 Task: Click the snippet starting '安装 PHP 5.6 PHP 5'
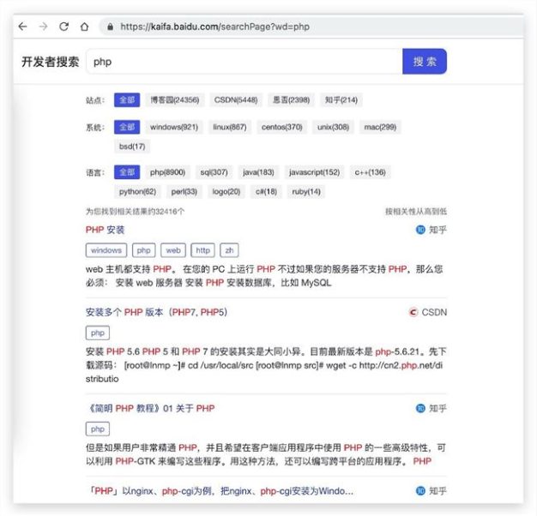pos(266,365)
